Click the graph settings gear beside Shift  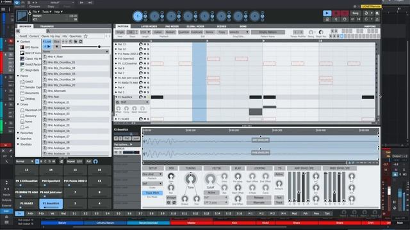118,102
